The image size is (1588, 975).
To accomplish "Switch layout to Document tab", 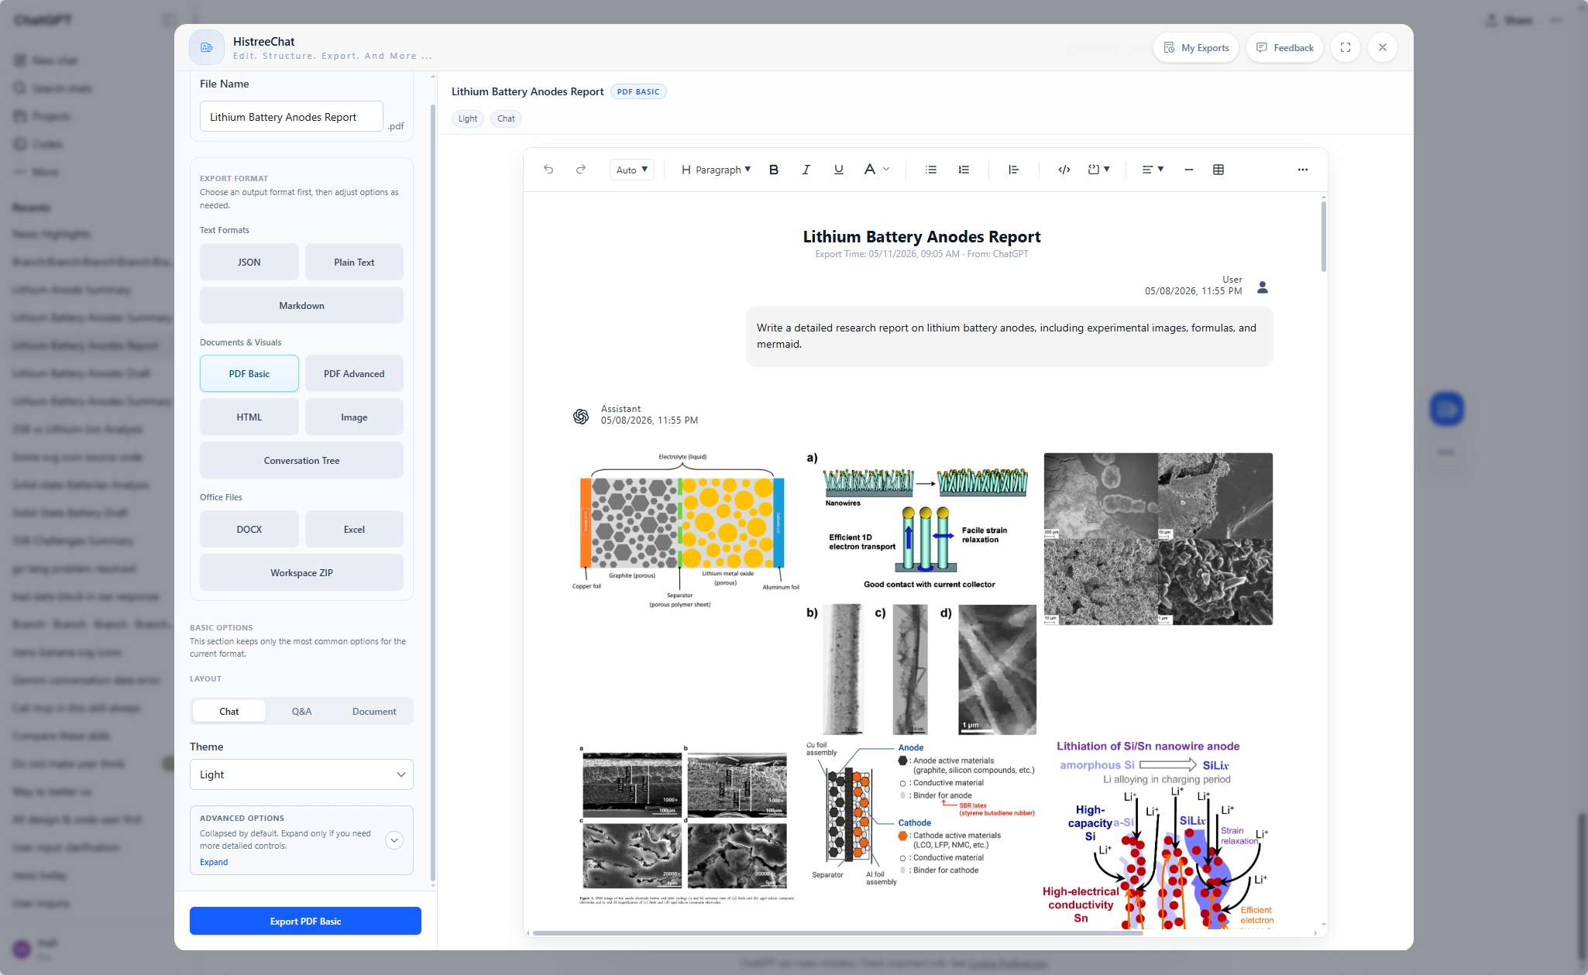I will point(374,711).
